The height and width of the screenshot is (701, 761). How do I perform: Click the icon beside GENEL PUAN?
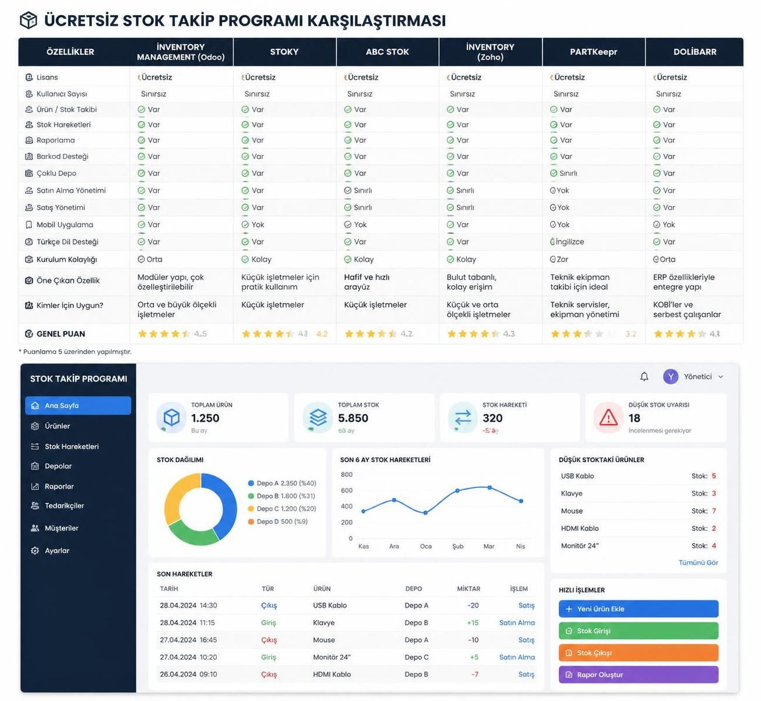29,334
